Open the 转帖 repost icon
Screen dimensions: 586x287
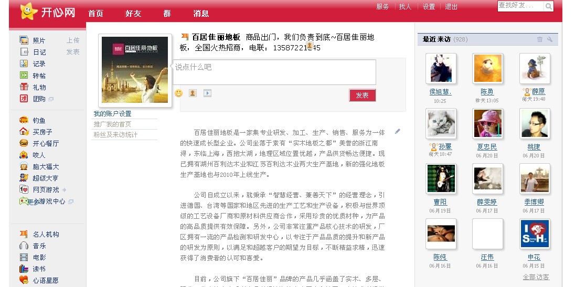click(24, 75)
